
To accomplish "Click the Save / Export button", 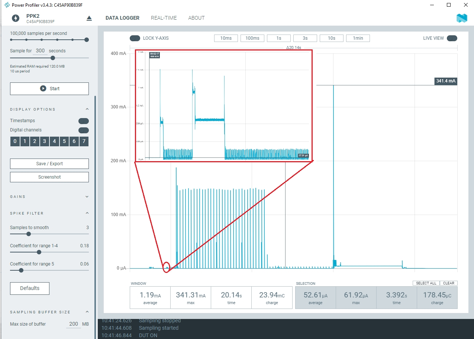I will coord(49,164).
